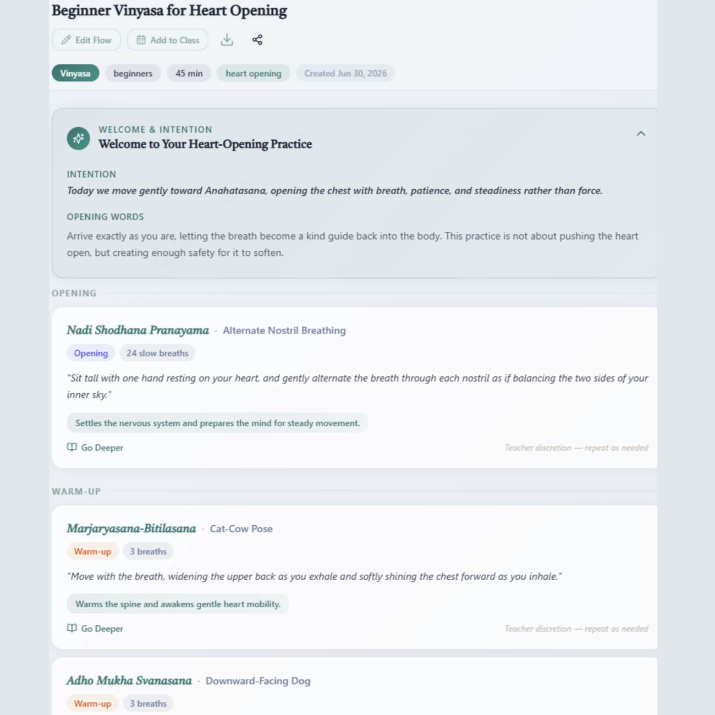Click the pencil icon in Edit Flow
The width and height of the screenshot is (715, 715).
click(x=66, y=40)
